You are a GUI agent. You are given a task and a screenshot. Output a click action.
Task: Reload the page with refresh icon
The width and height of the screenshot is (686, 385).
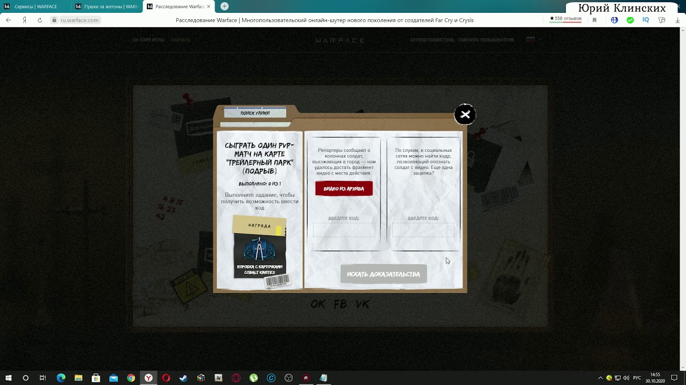click(40, 20)
